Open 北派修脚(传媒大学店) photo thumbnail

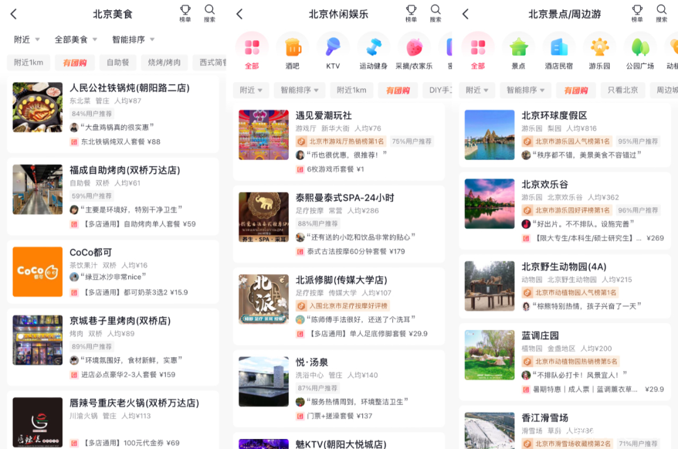point(264,299)
